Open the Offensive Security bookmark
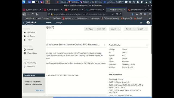This screenshot has height=98, width=174. [x=110, y=18]
